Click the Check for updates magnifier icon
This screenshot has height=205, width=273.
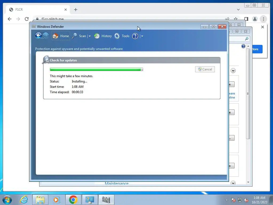pyautogui.click(x=46, y=60)
